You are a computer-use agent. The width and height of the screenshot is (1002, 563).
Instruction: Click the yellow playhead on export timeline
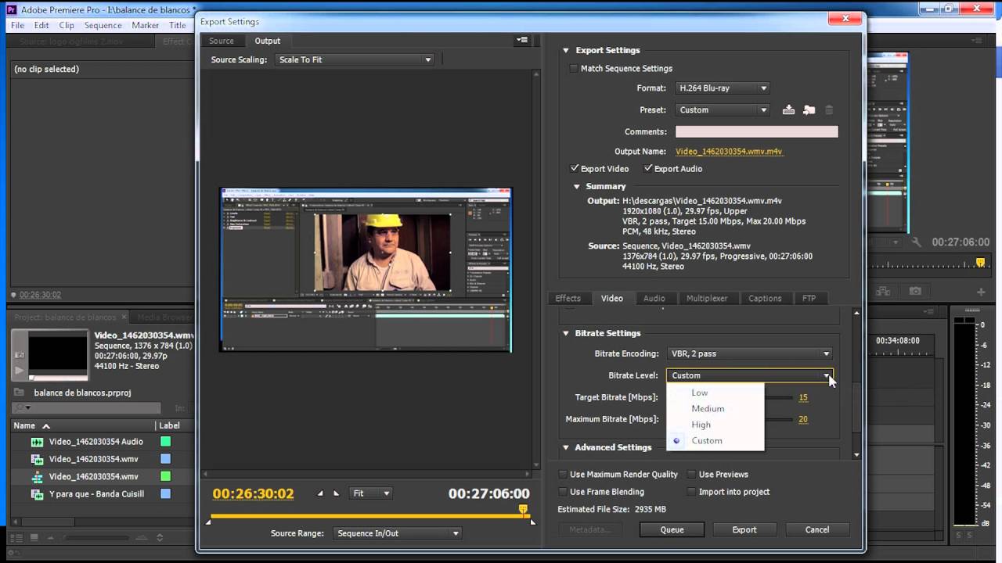524,510
